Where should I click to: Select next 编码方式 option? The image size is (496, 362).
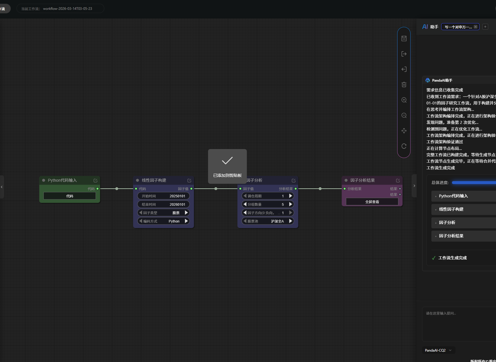coord(186,221)
